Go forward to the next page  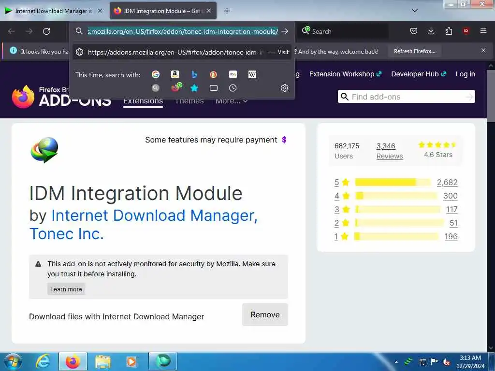29,31
